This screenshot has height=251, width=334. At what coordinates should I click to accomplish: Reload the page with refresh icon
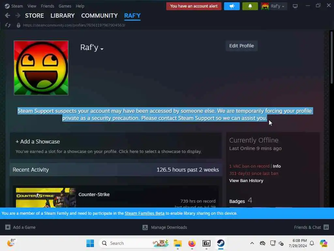[x=8, y=25]
